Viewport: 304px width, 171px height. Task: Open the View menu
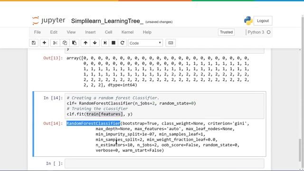click(x=71, y=32)
